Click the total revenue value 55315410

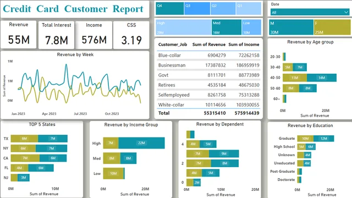point(215,113)
